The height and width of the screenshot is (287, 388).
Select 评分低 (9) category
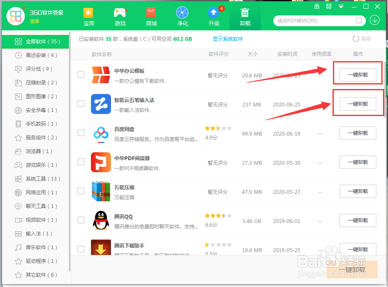coord(35,69)
